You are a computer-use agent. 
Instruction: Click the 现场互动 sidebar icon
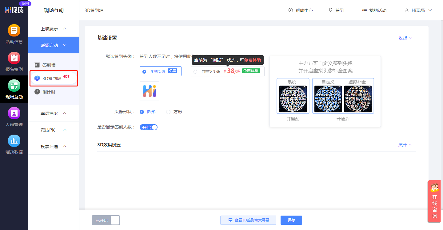14,89
